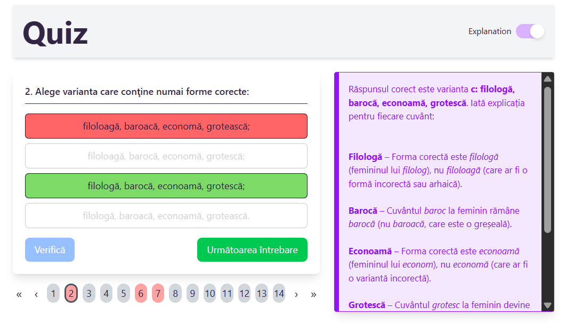Select answer 'filoloagă, baroacă, economă, grotească'

click(x=166, y=126)
